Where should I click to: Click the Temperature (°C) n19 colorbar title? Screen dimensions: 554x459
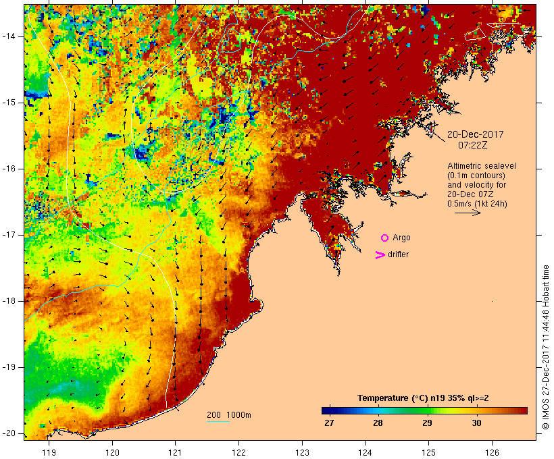tap(423, 398)
